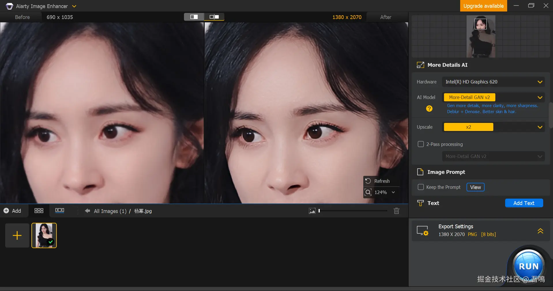Screen dimensions: 553x291
Task: Click the View prompt button
Action: [475, 187]
